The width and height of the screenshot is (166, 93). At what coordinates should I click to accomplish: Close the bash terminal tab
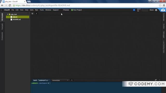49,80
